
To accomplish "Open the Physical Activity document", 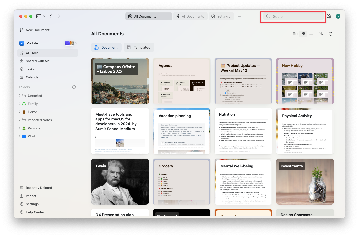I will pyautogui.click(x=305, y=131).
